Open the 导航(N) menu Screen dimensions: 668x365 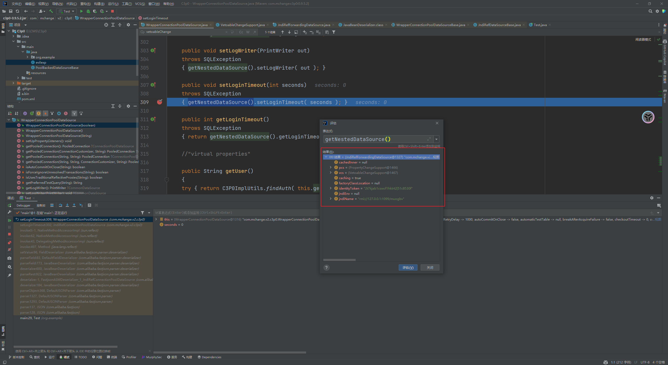(57, 4)
